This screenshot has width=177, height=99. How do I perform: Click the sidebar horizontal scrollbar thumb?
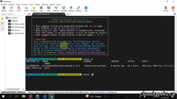(13, 89)
